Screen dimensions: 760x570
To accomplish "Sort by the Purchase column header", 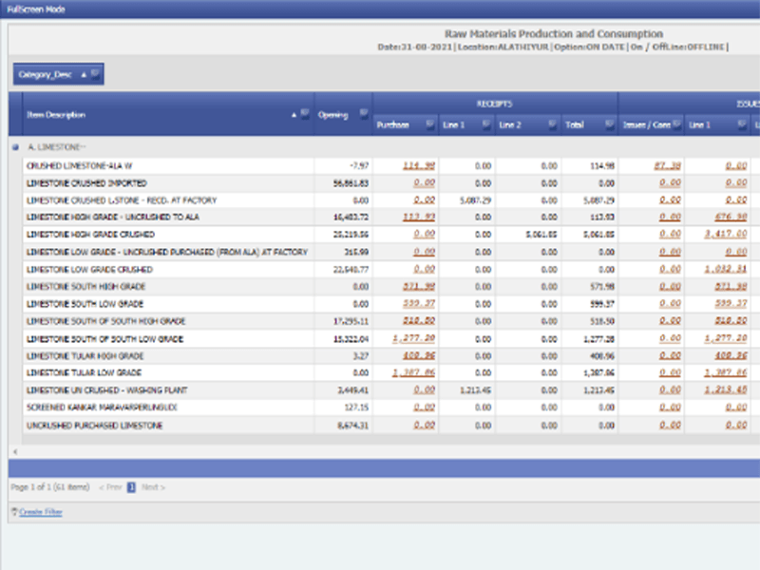I will (393, 125).
